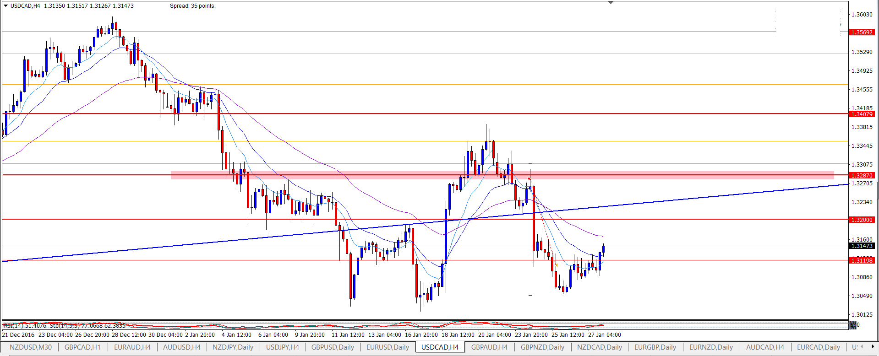The image size is (879, 356).
Task: Select the USDJPY,H4 chart tab
Action: [x=283, y=347]
